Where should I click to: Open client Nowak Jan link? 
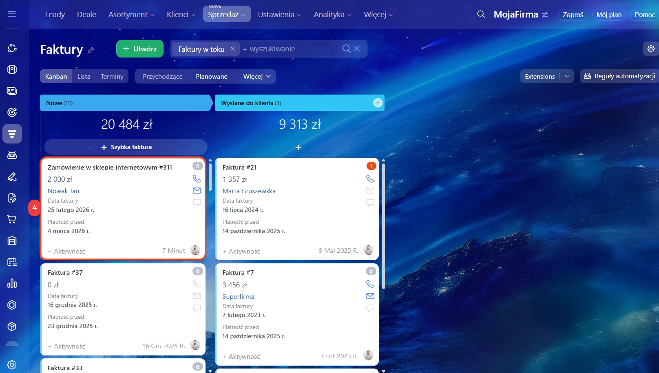pos(63,191)
